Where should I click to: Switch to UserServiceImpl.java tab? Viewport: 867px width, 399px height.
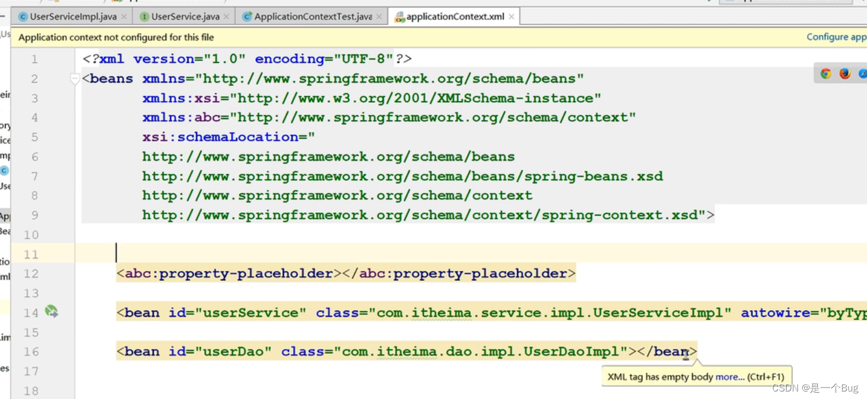73,17
